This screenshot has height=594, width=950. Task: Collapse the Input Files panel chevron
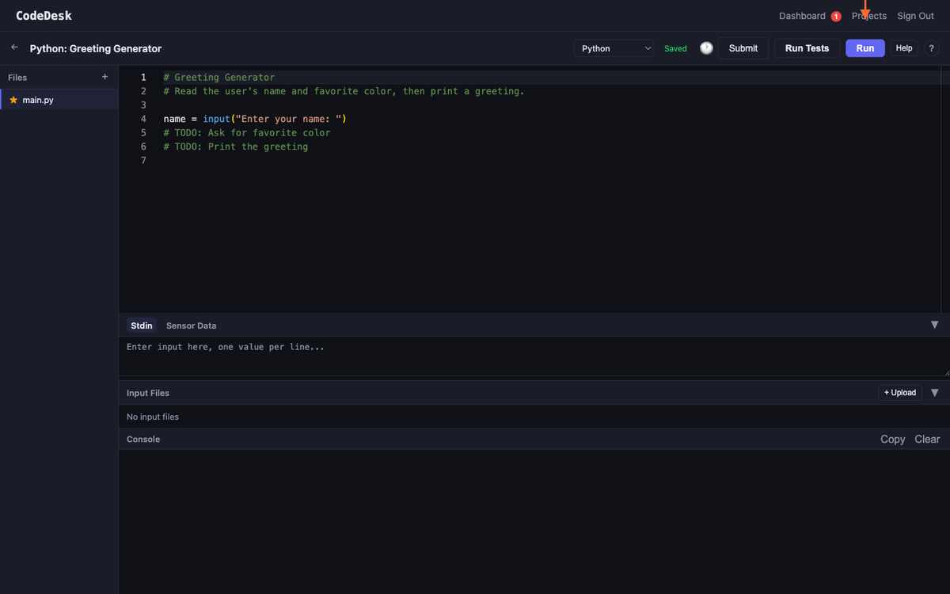click(935, 392)
